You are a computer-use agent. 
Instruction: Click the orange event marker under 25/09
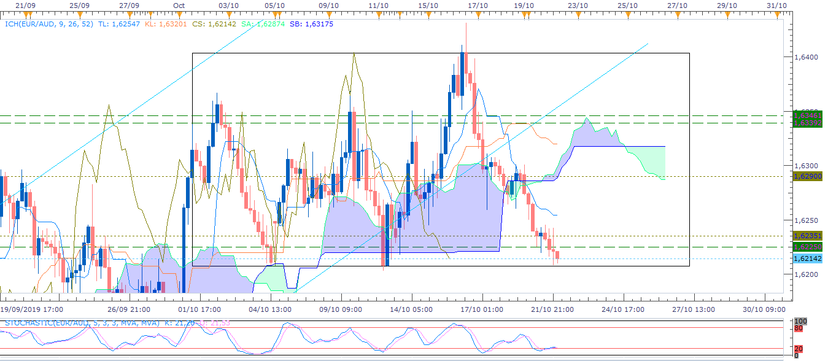click(80, 16)
